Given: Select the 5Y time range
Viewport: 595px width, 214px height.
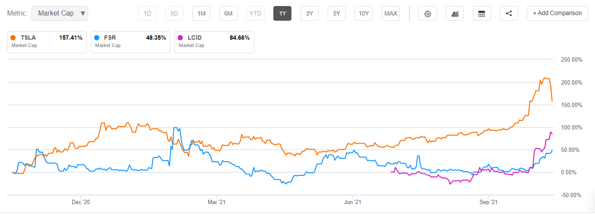Looking at the screenshot, I should (337, 13).
